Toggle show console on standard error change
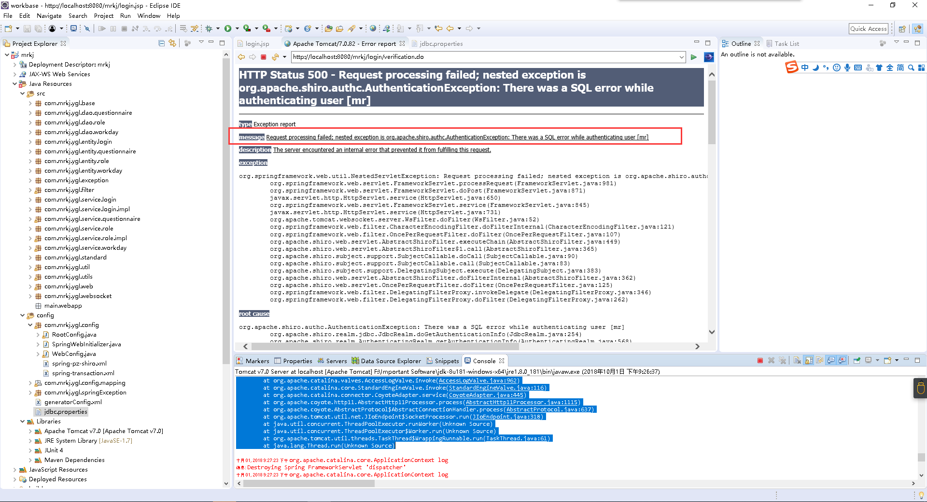 [x=843, y=360]
